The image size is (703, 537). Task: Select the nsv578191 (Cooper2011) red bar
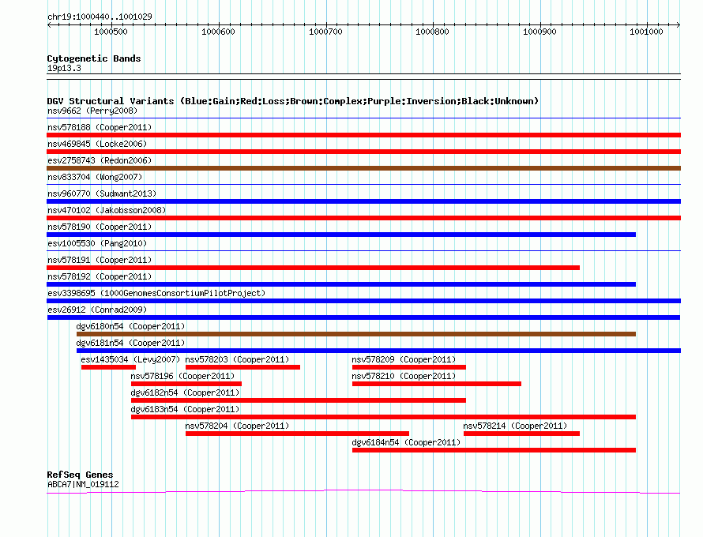[314, 268]
